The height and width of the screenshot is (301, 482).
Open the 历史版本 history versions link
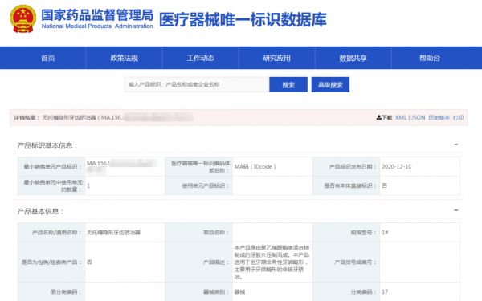(439, 117)
